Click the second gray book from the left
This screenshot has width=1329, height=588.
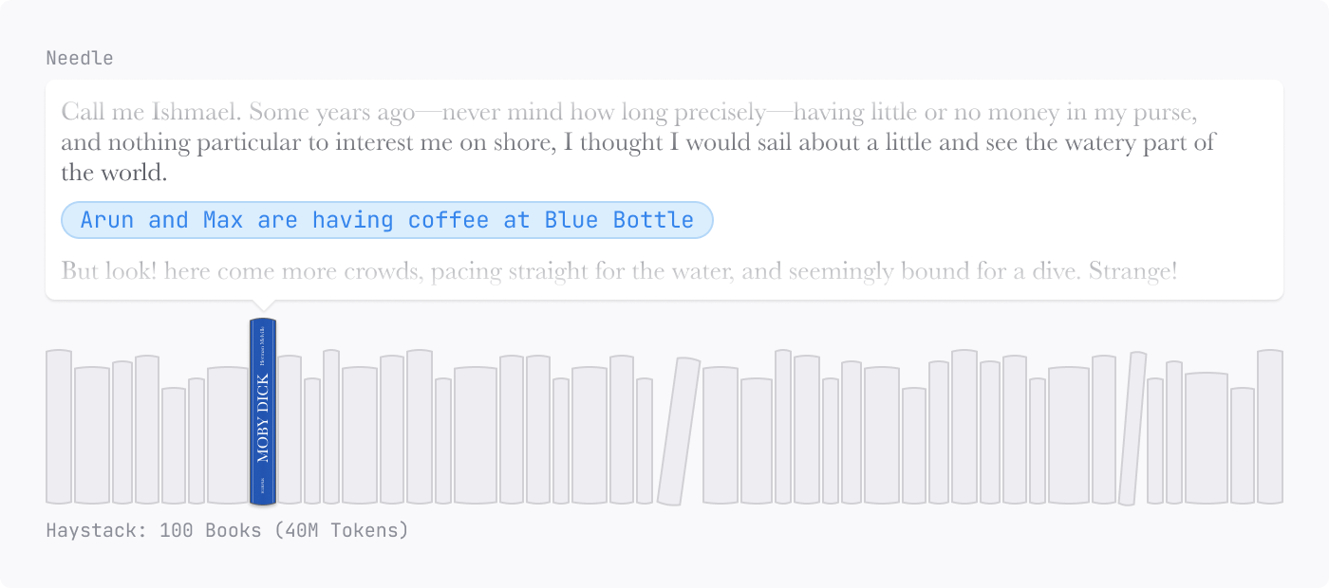[92, 434]
